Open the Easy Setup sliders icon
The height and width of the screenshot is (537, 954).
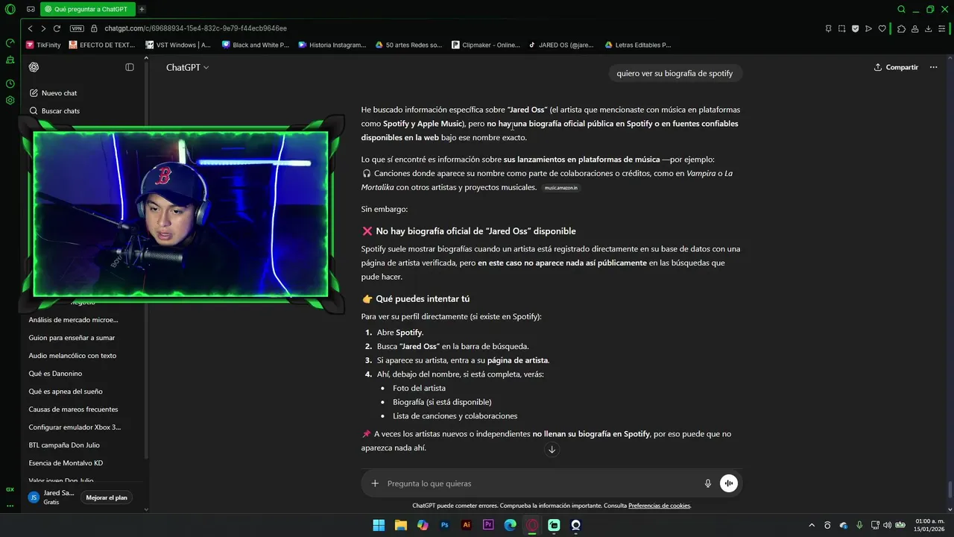pyautogui.click(x=943, y=28)
